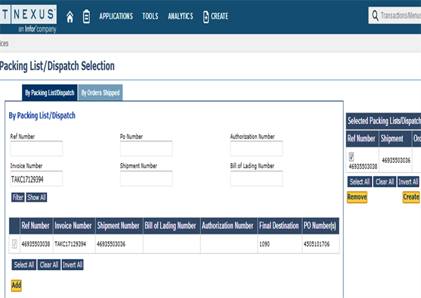Open the Applications menu
The width and height of the screenshot is (421, 298).
coord(116,17)
